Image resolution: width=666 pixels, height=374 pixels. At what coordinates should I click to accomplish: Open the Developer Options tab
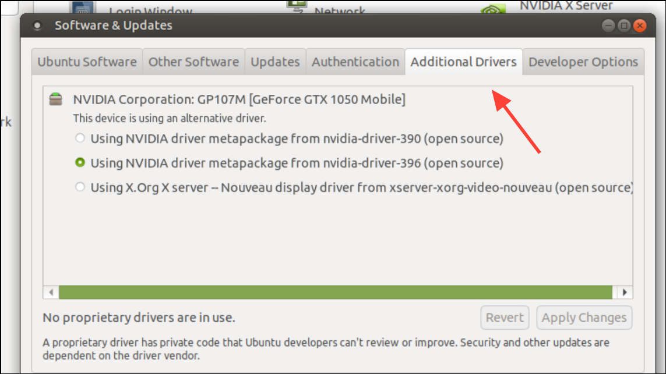(x=583, y=62)
